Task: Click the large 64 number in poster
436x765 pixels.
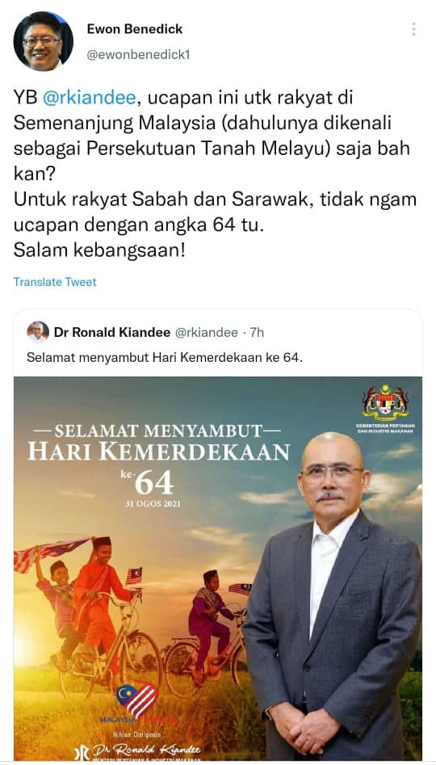Action: tap(153, 484)
